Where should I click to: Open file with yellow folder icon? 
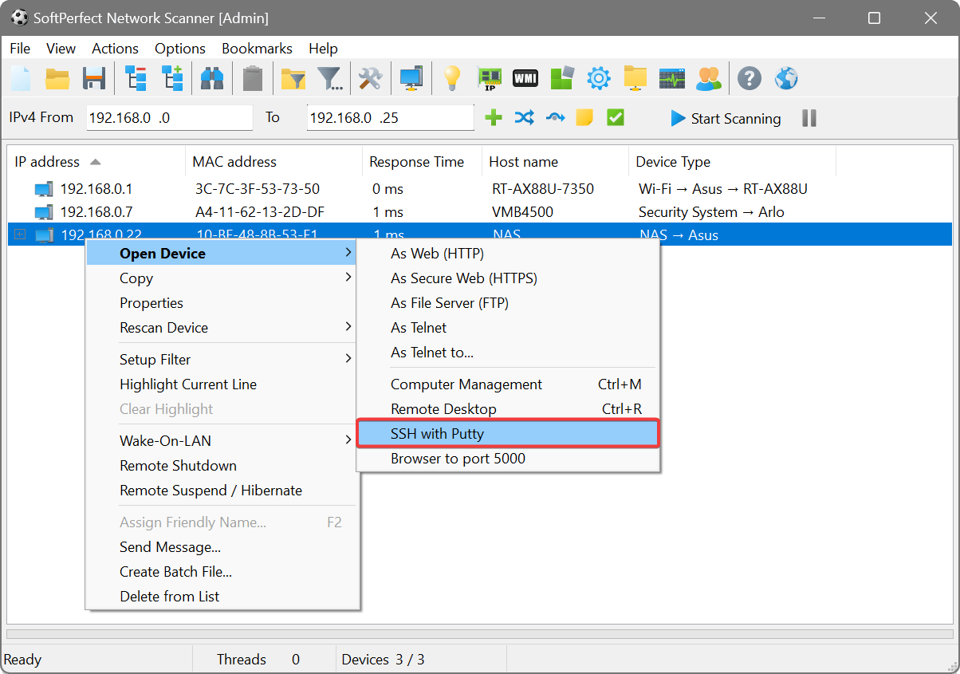(x=57, y=78)
